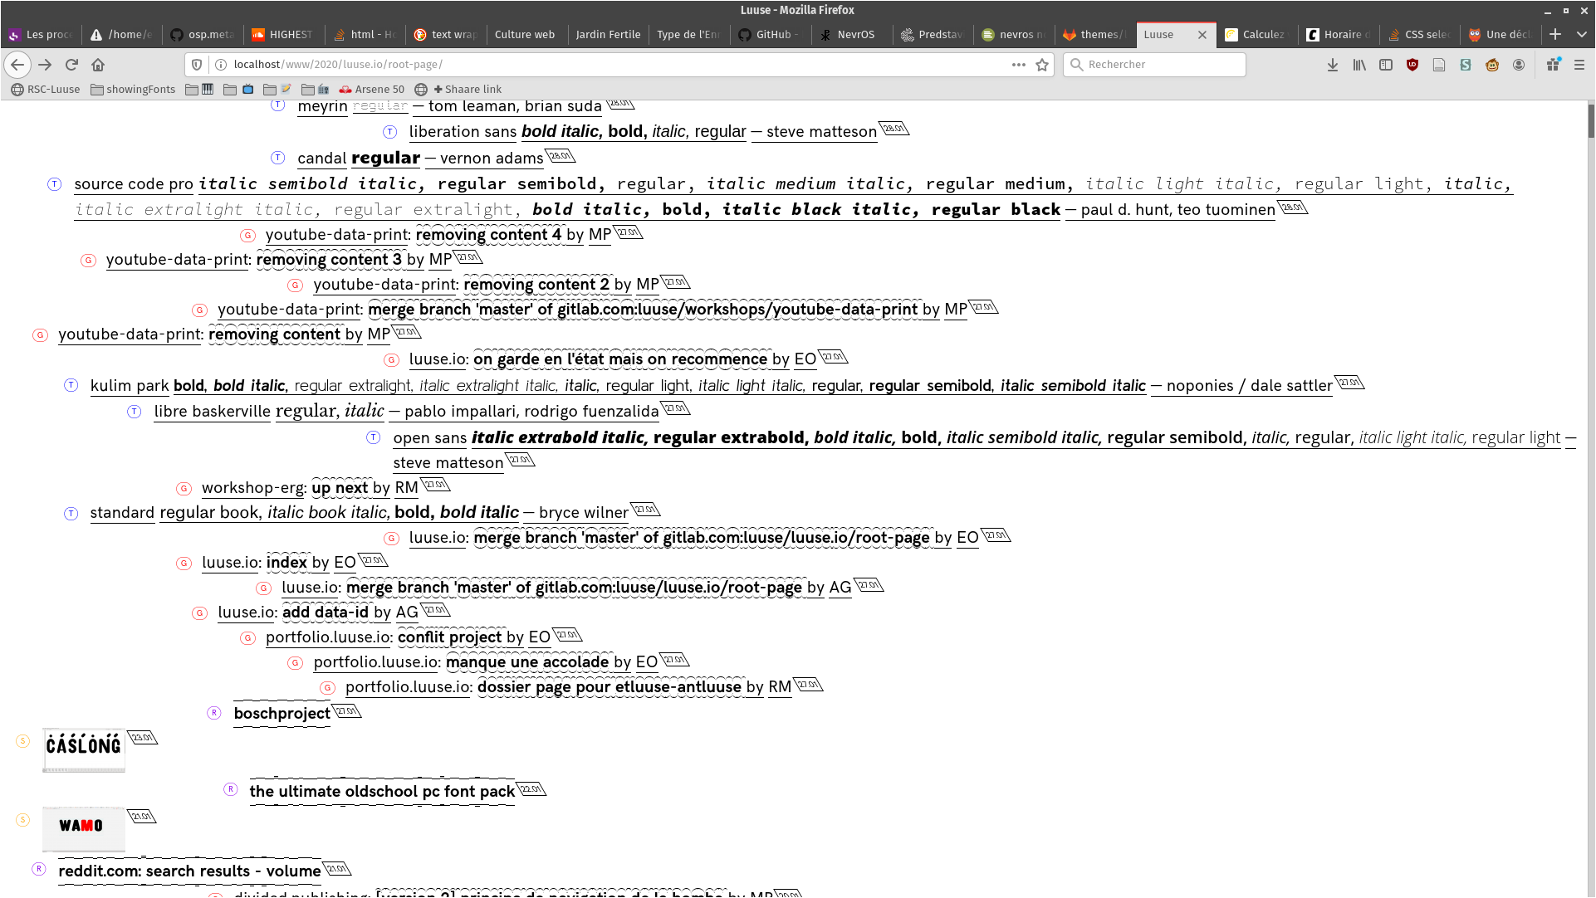Open the uBlock Origin extension icon
1596x898 pixels.
tap(1412, 65)
